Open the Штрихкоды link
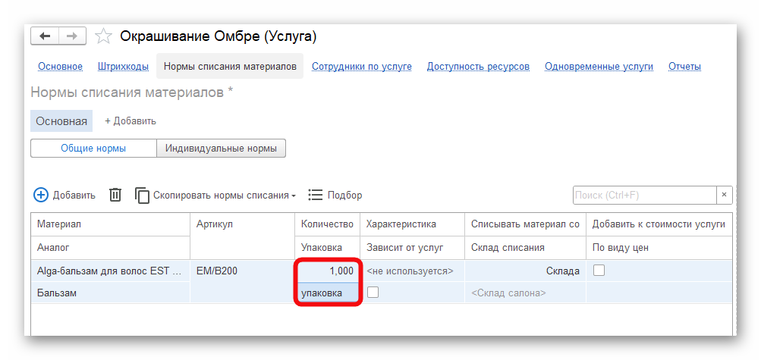The image size is (761, 360). point(123,67)
